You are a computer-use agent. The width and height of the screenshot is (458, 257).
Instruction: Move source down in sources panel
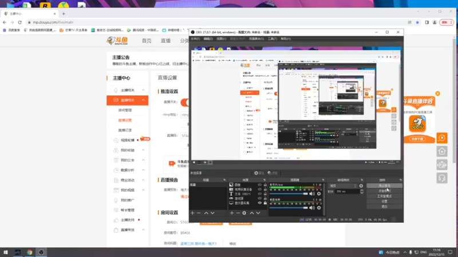click(258, 213)
